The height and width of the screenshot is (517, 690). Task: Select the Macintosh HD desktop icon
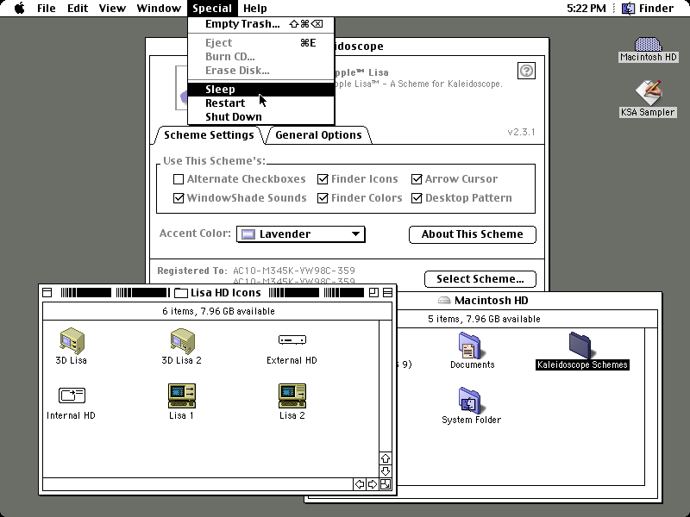pyautogui.click(x=648, y=44)
